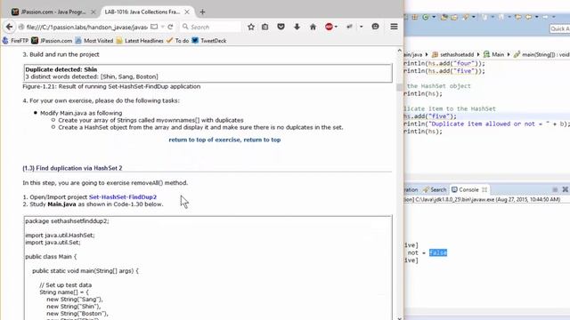Click the toolbar icon beside Adblock Plus
The image size is (570, 320).
[349, 27]
